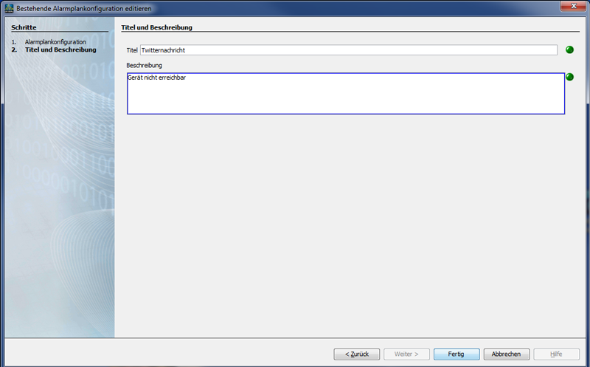Focus the Titel input field
This screenshot has width=590, height=367.
(x=348, y=50)
